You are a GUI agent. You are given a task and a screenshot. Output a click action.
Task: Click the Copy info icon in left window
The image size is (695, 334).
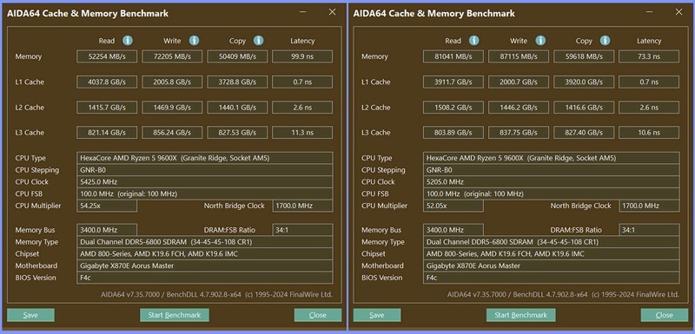click(x=259, y=41)
